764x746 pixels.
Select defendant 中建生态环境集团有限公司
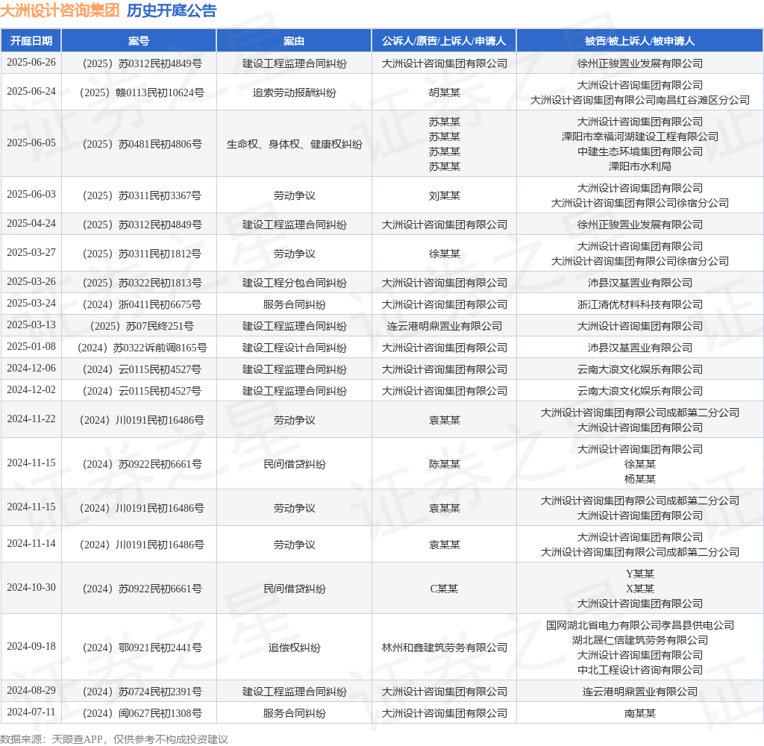pos(639,151)
